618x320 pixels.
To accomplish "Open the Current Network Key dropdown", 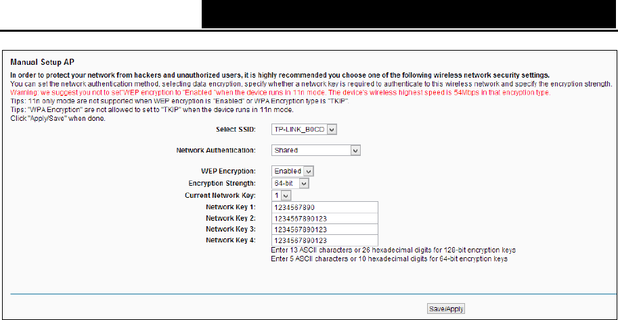I will (x=281, y=195).
